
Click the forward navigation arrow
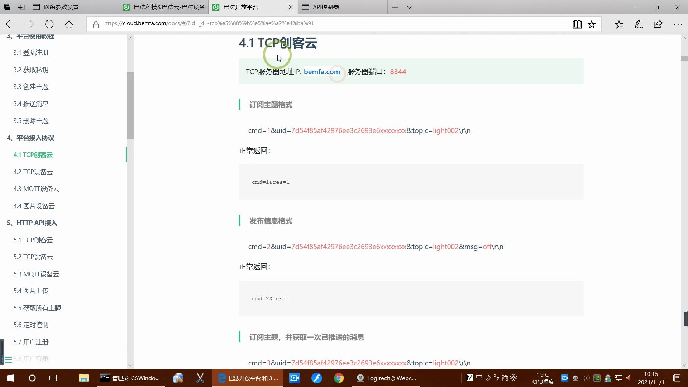point(29,24)
